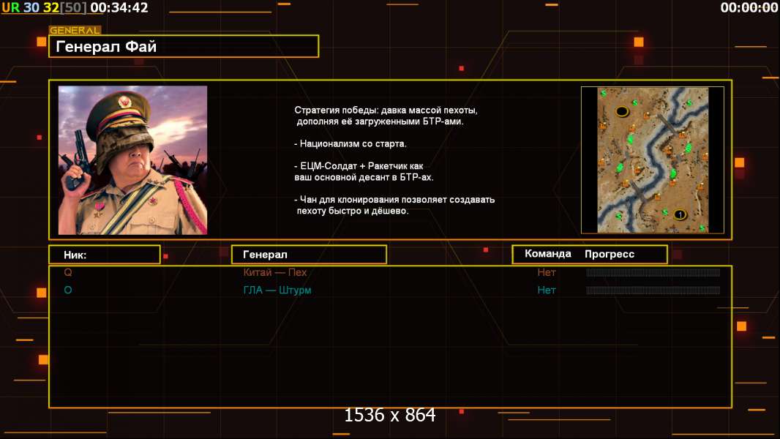Select player O nickname
This screenshot has height=439, width=780.
(68, 290)
